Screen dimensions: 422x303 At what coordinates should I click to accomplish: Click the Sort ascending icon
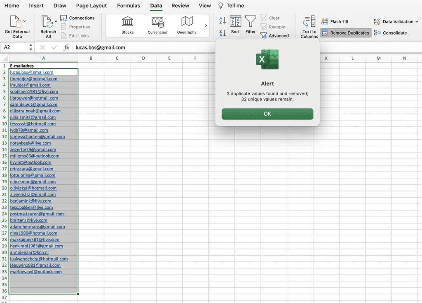click(223, 20)
